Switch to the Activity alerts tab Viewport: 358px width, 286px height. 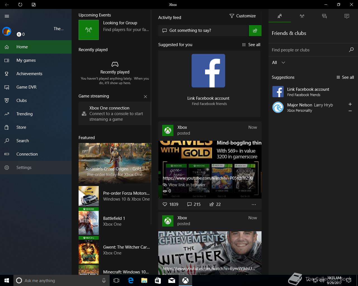point(347,16)
